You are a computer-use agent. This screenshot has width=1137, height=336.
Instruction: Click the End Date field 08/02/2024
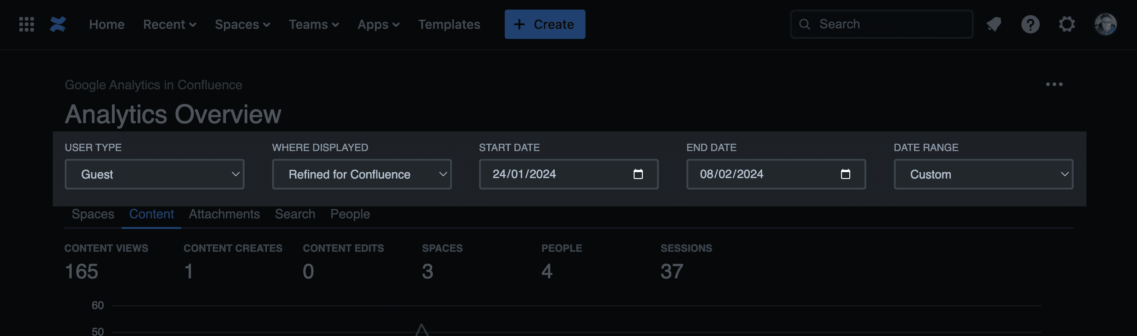[x=776, y=174]
